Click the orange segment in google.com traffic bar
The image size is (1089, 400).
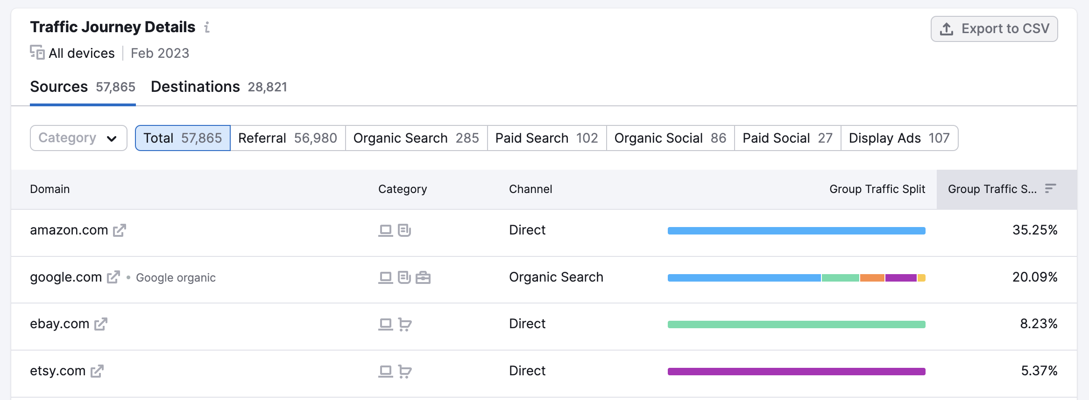pyautogui.click(x=872, y=278)
